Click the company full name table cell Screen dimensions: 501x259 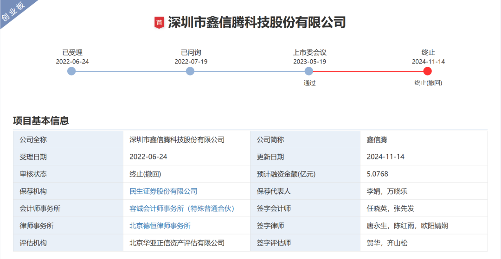click(x=186, y=140)
